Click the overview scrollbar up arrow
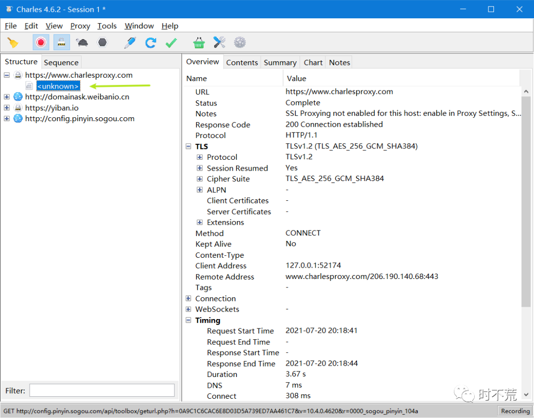The image size is (534, 418). (x=526, y=92)
